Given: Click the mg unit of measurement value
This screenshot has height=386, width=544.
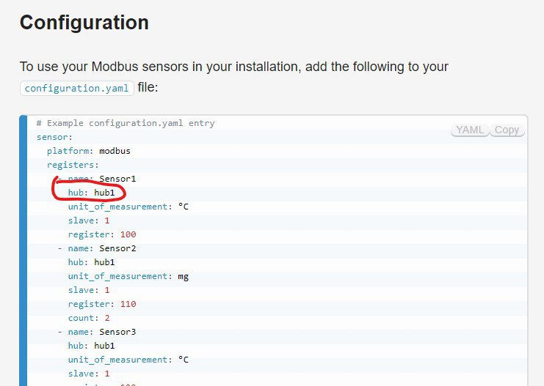Looking at the screenshot, I should 184,276.
